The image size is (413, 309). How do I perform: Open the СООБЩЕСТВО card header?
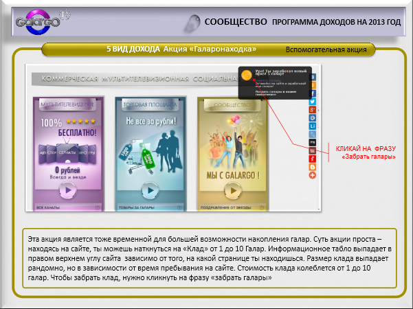(232, 105)
